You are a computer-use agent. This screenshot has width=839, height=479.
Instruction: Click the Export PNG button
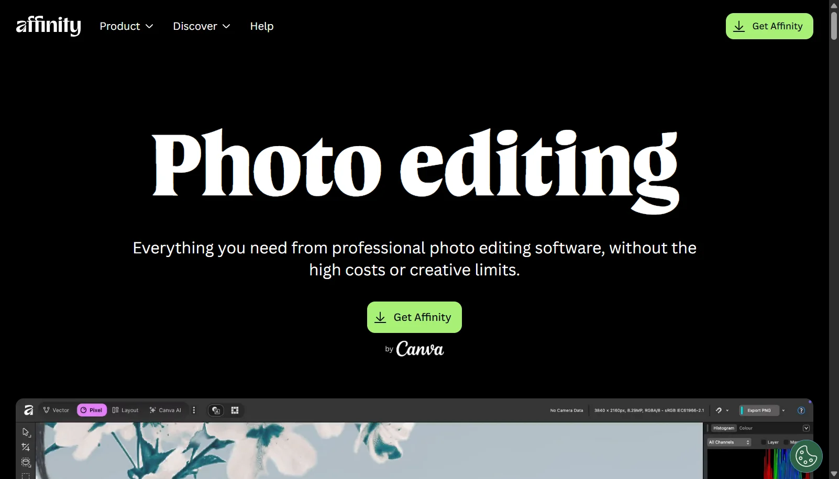(x=759, y=410)
